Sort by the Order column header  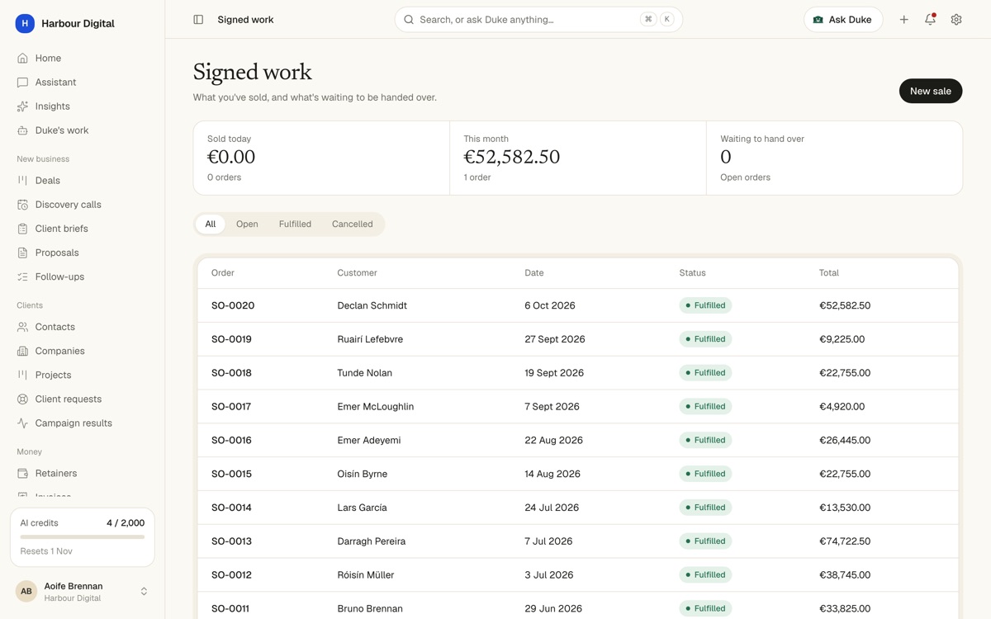click(223, 273)
